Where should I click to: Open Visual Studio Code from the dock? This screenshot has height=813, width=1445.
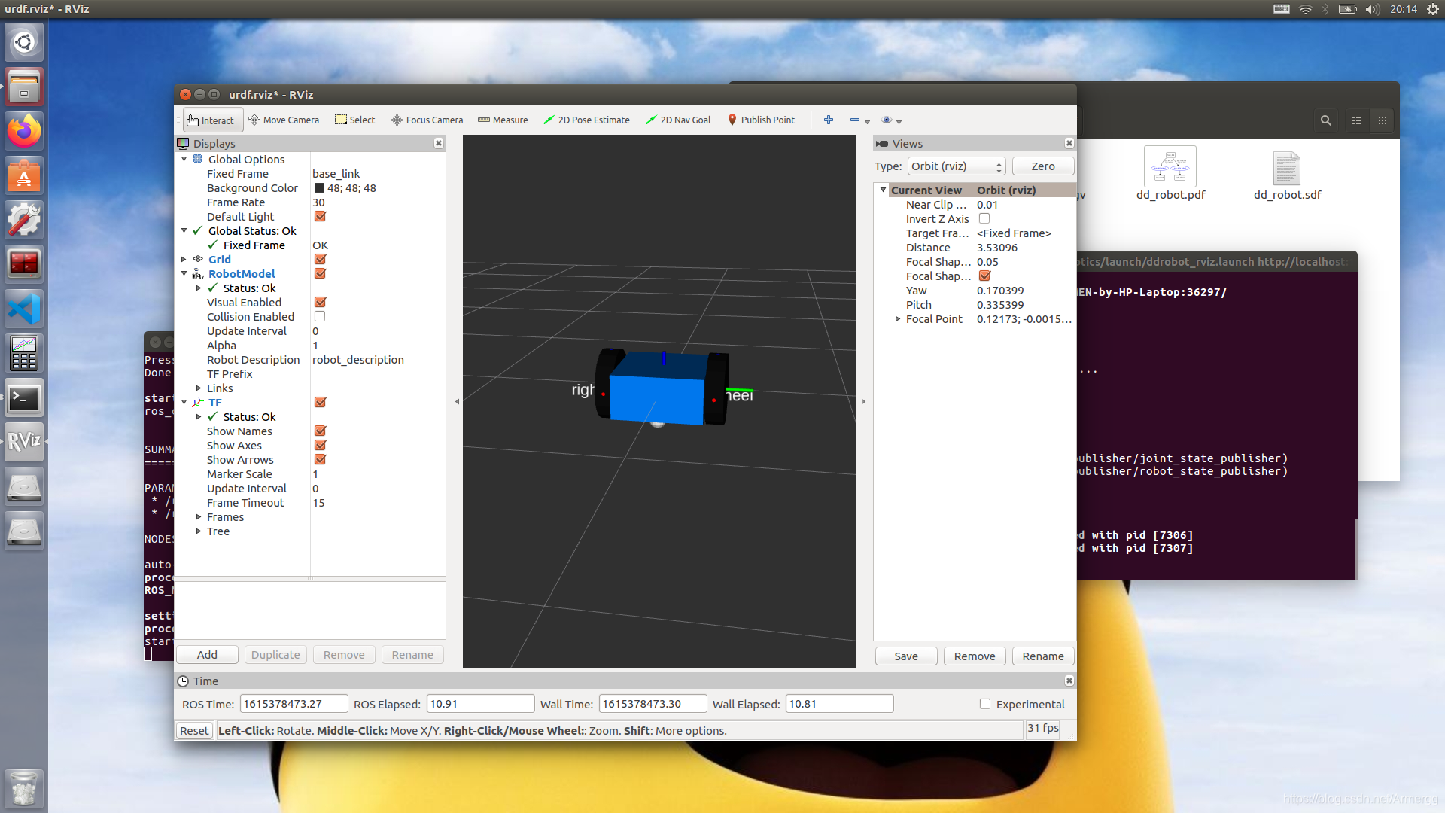(x=24, y=309)
